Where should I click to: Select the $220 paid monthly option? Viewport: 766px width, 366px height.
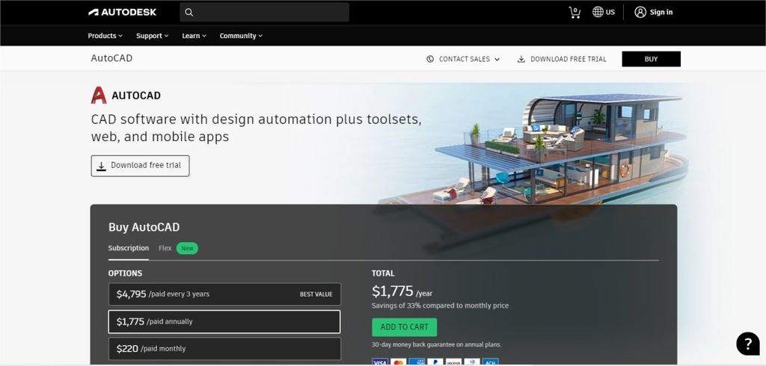(x=224, y=349)
